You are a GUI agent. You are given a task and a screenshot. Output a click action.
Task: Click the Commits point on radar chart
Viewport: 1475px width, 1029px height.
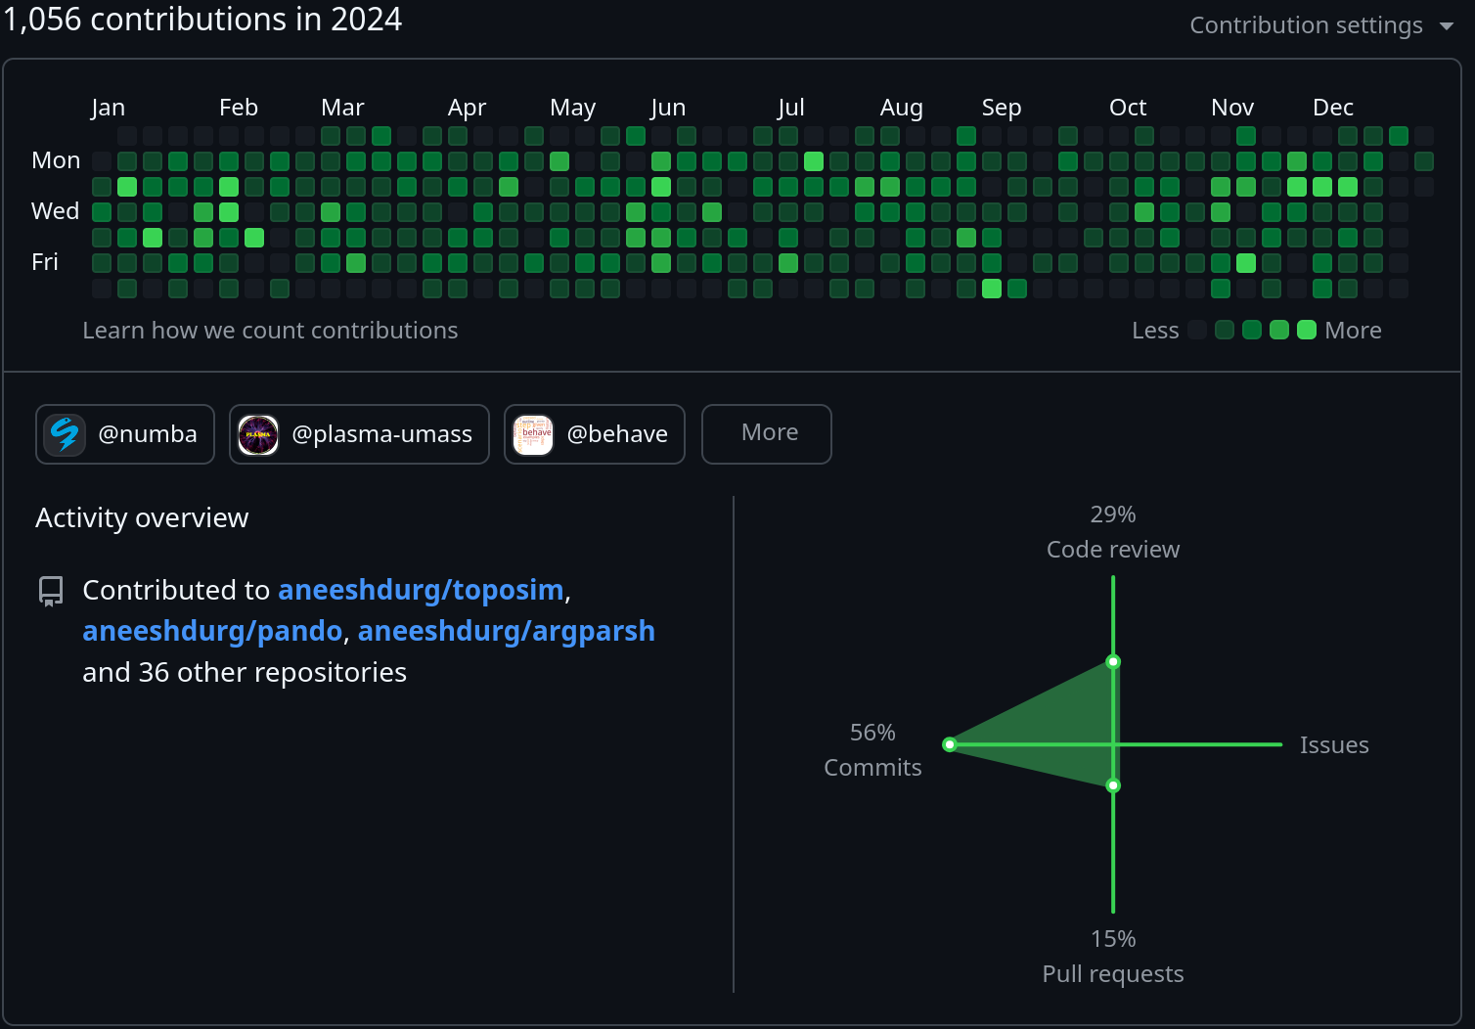pyautogui.click(x=949, y=744)
